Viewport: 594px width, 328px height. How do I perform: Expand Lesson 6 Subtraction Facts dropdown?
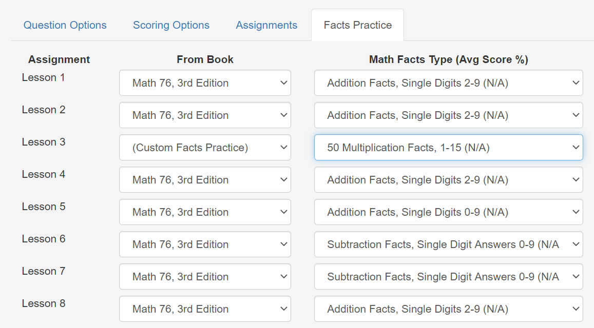(449, 244)
